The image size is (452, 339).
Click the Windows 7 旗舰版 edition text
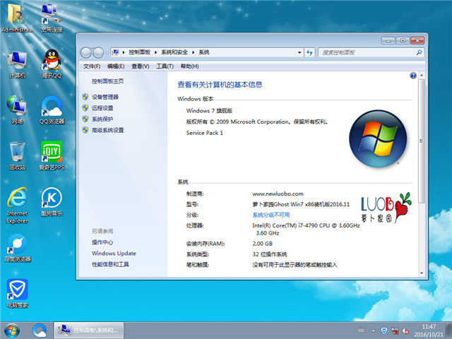pos(209,111)
